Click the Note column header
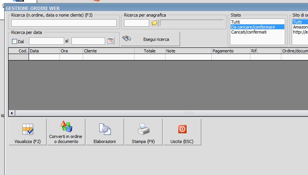 click(x=188, y=51)
